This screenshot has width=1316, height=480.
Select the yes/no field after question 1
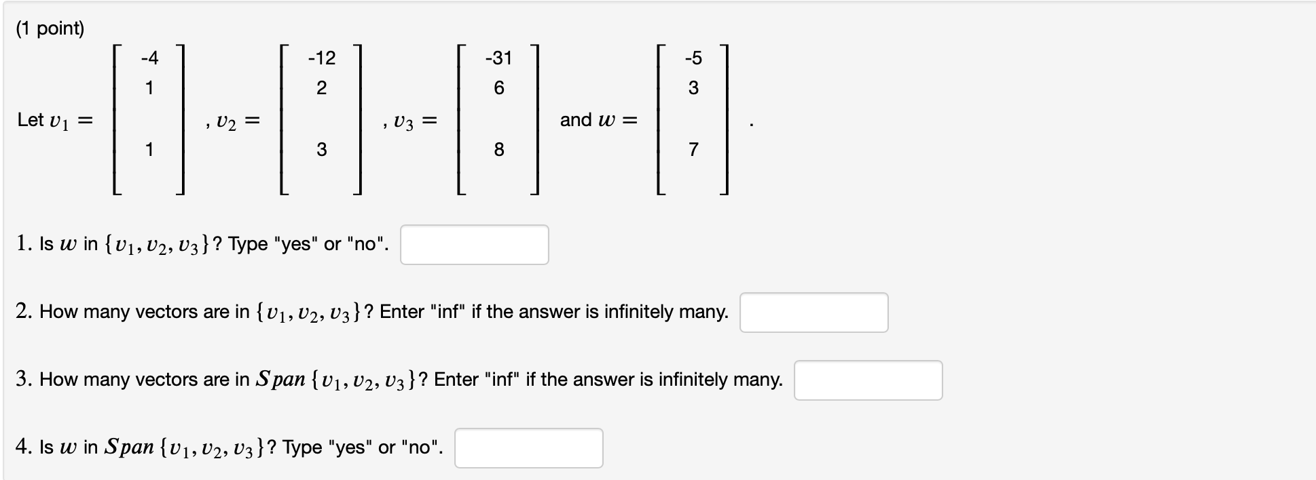(x=474, y=245)
